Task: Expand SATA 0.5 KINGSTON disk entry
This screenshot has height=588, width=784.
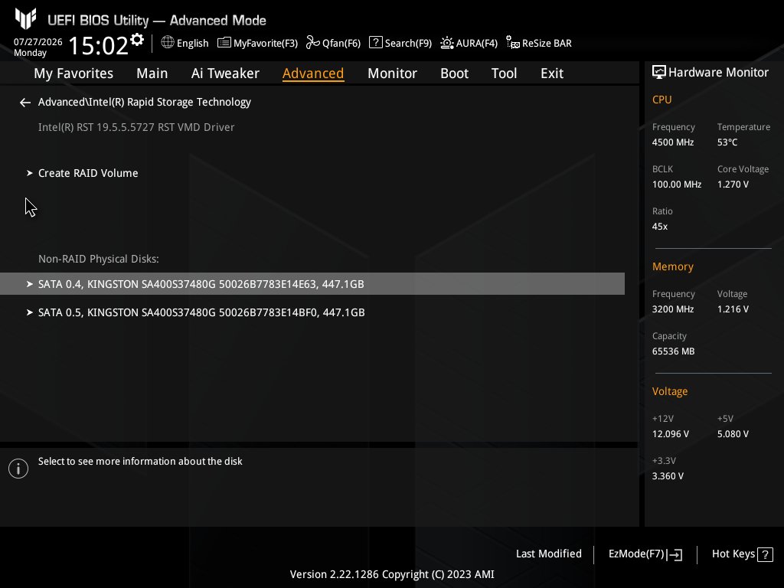Action: click(x=312, y=312)
